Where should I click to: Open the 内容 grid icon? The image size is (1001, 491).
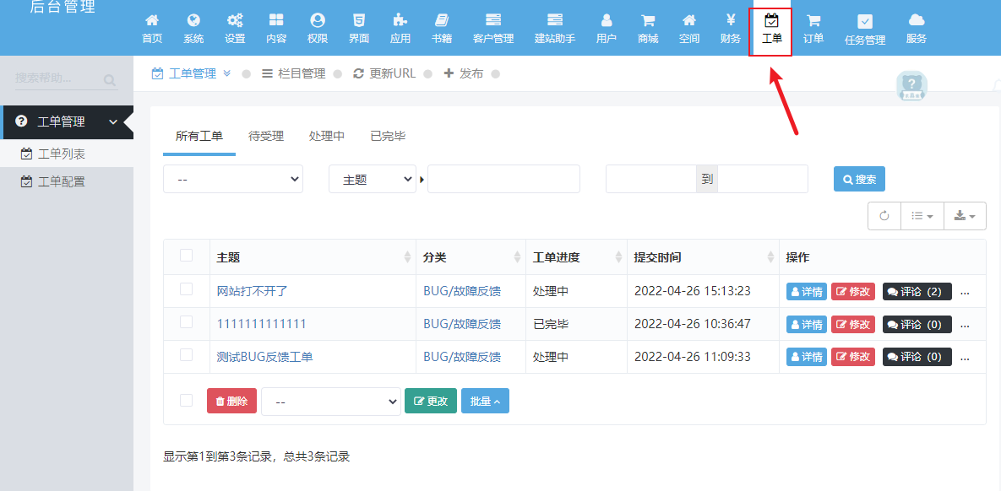pos(276,20)
